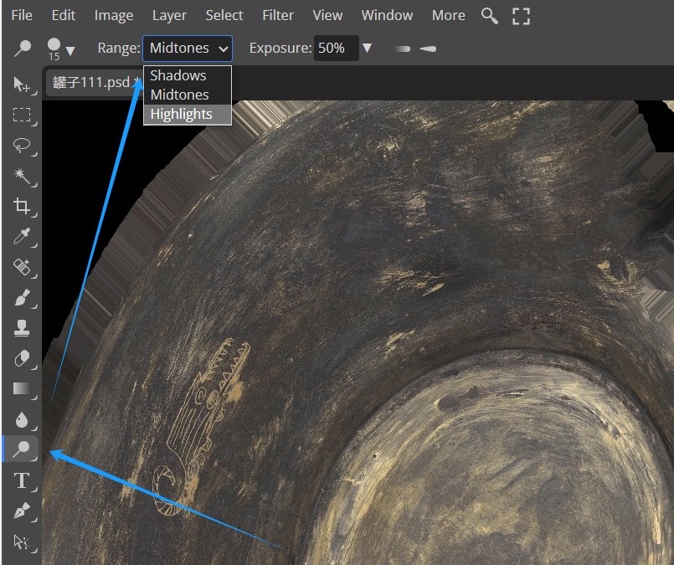This screenshot has width=674, height=565.
Task: Select the Spot Healing Brush tool
Action: coord(22,267)
